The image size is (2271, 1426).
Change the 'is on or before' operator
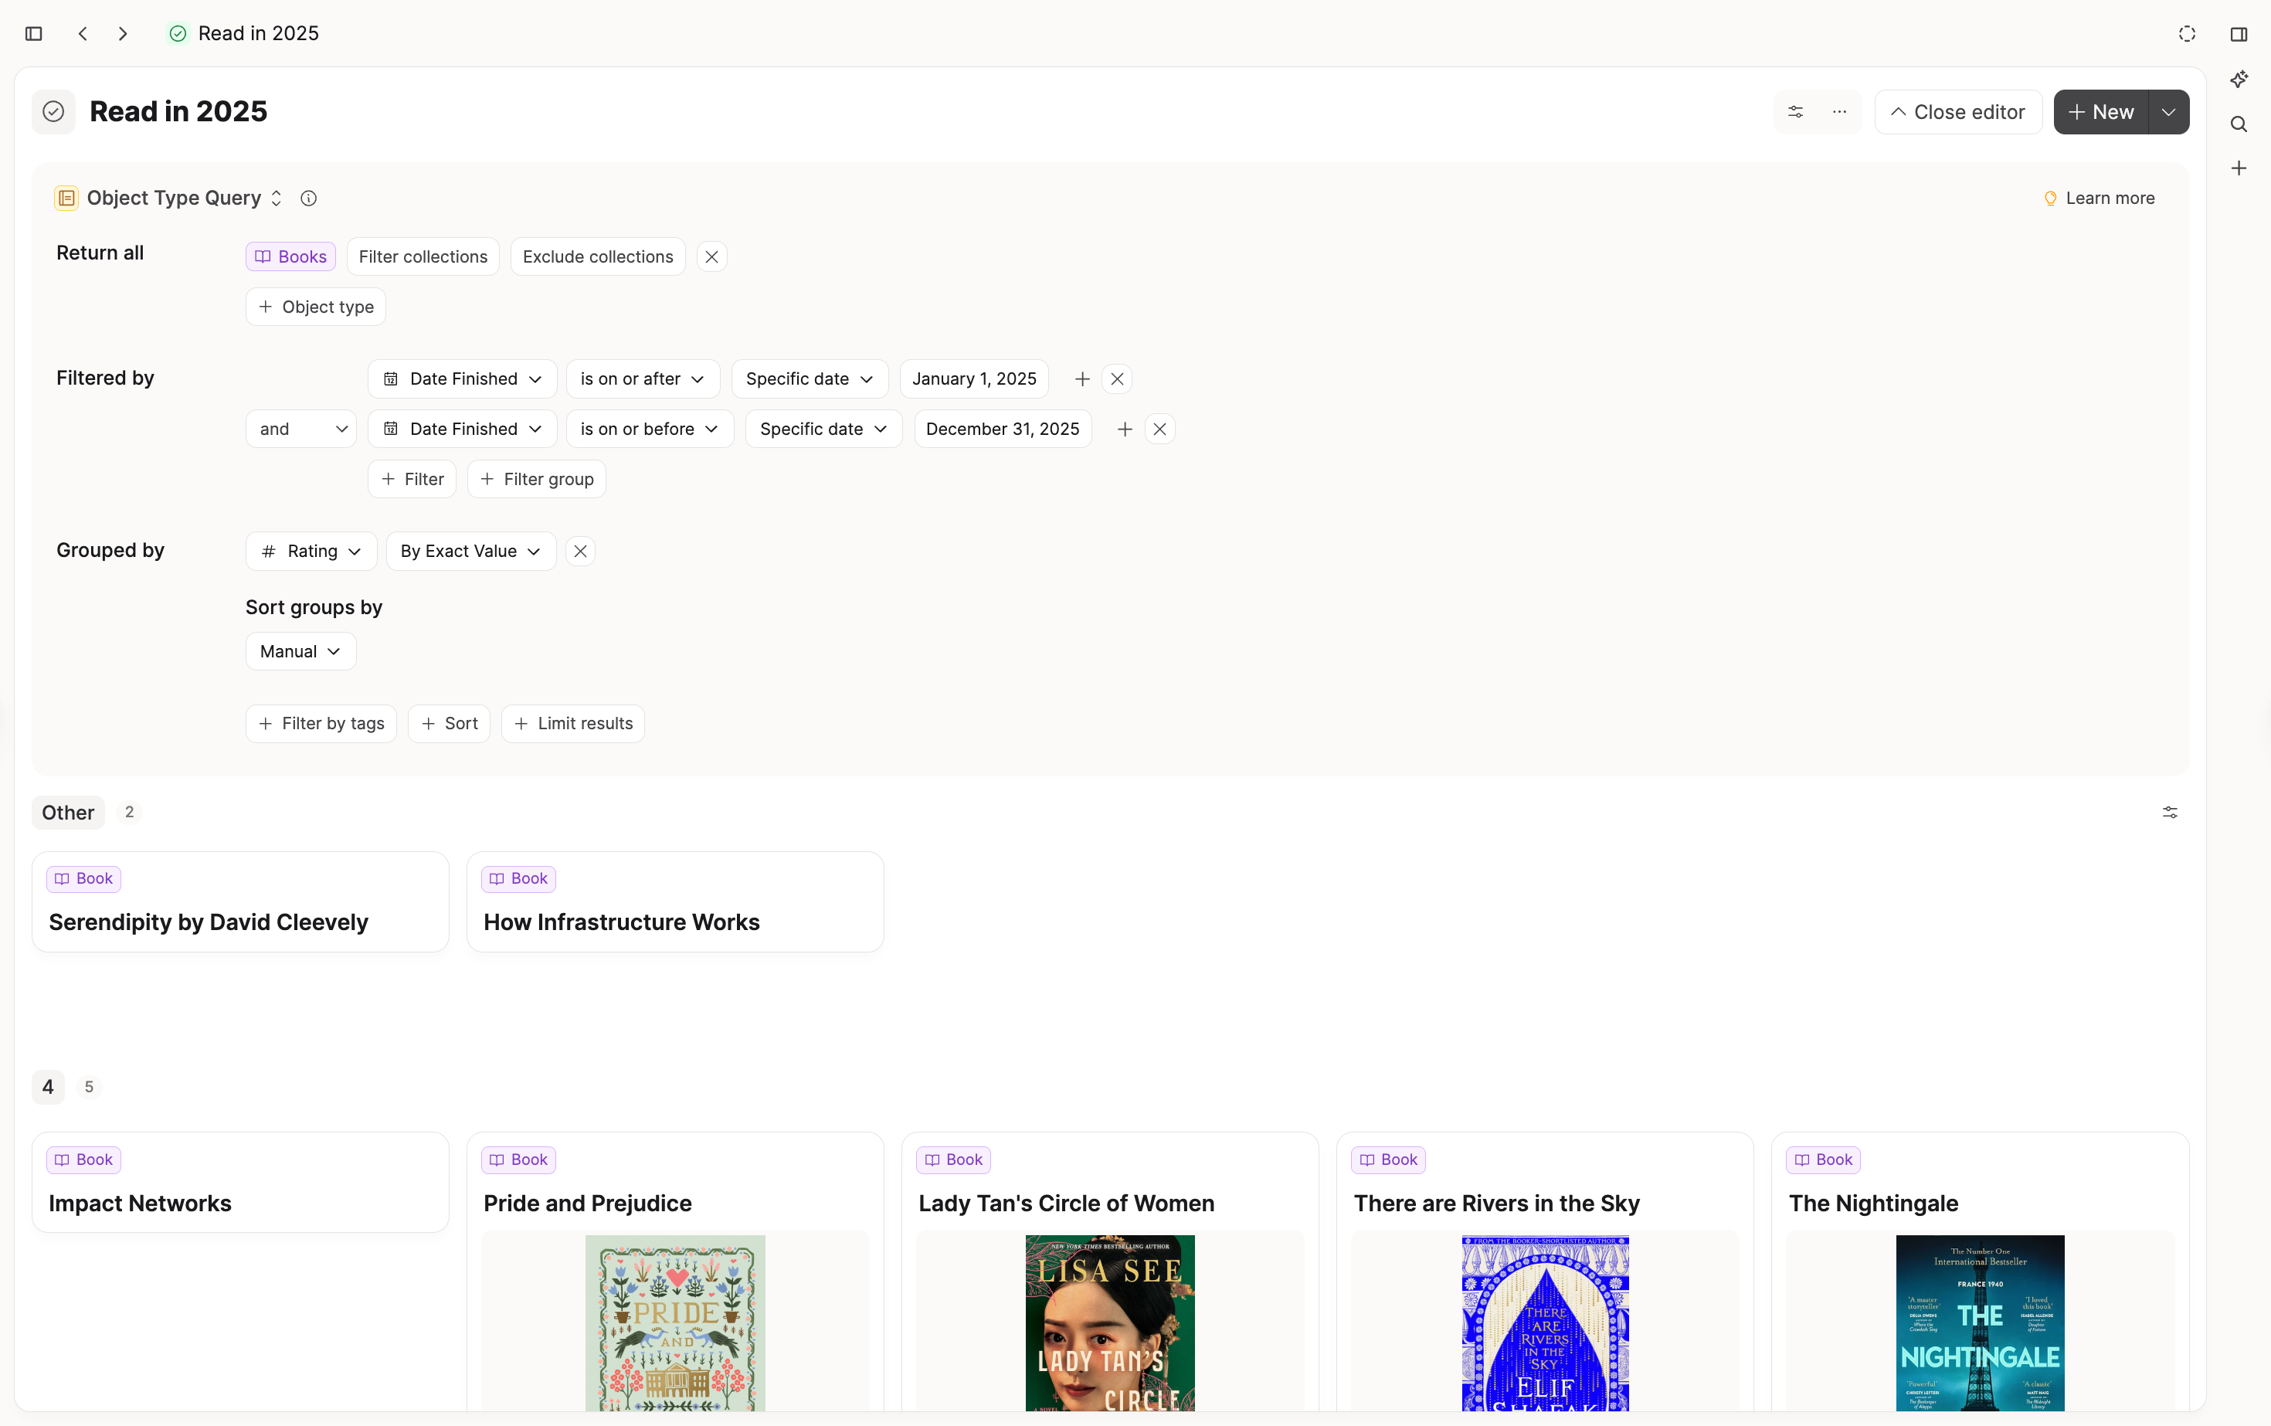click(x=650, y=429)
